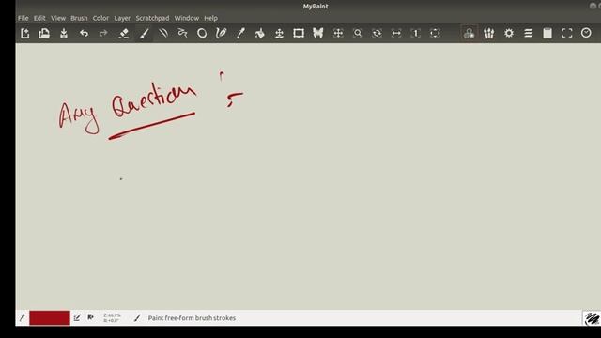This screenshot has height=338, width=601.
Task: Mirror the view horizontally
Action: [396, 34]
